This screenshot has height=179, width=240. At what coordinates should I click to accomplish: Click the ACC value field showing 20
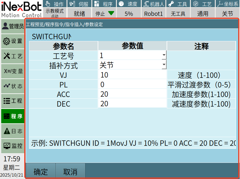[132, 94]
